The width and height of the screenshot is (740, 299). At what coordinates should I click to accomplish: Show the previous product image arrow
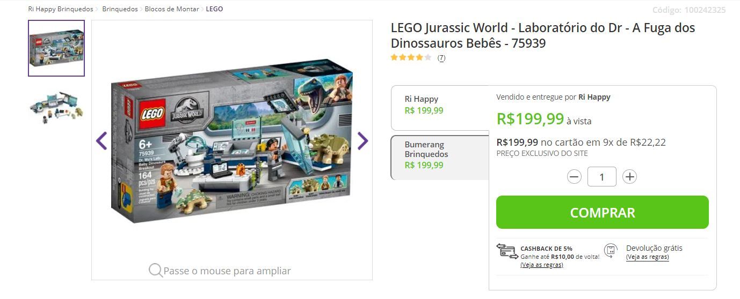coord(101,141)
